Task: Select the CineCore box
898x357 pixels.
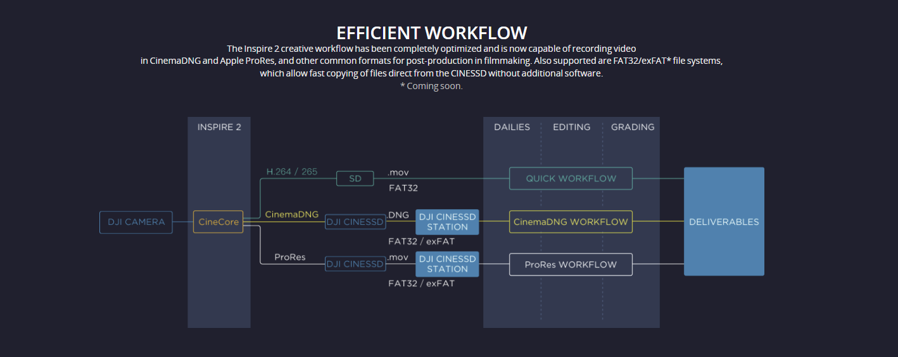Action: [x=218, y=222]
